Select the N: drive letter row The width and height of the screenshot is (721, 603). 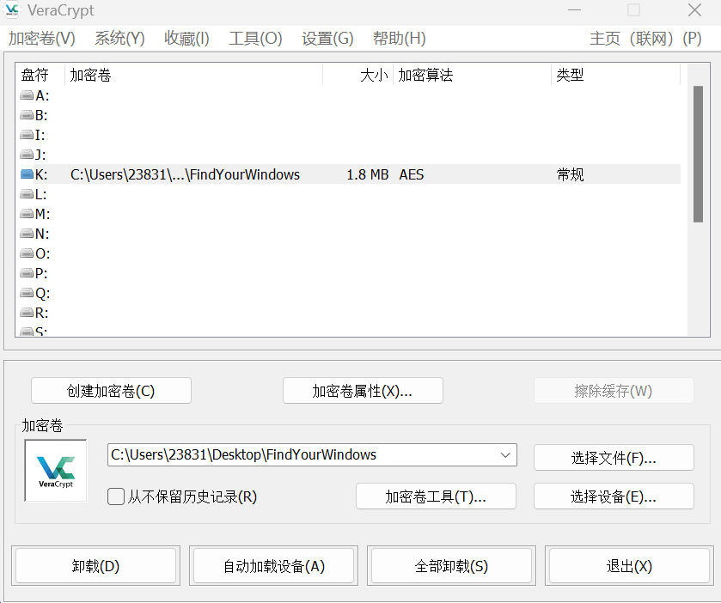(350, 234)
